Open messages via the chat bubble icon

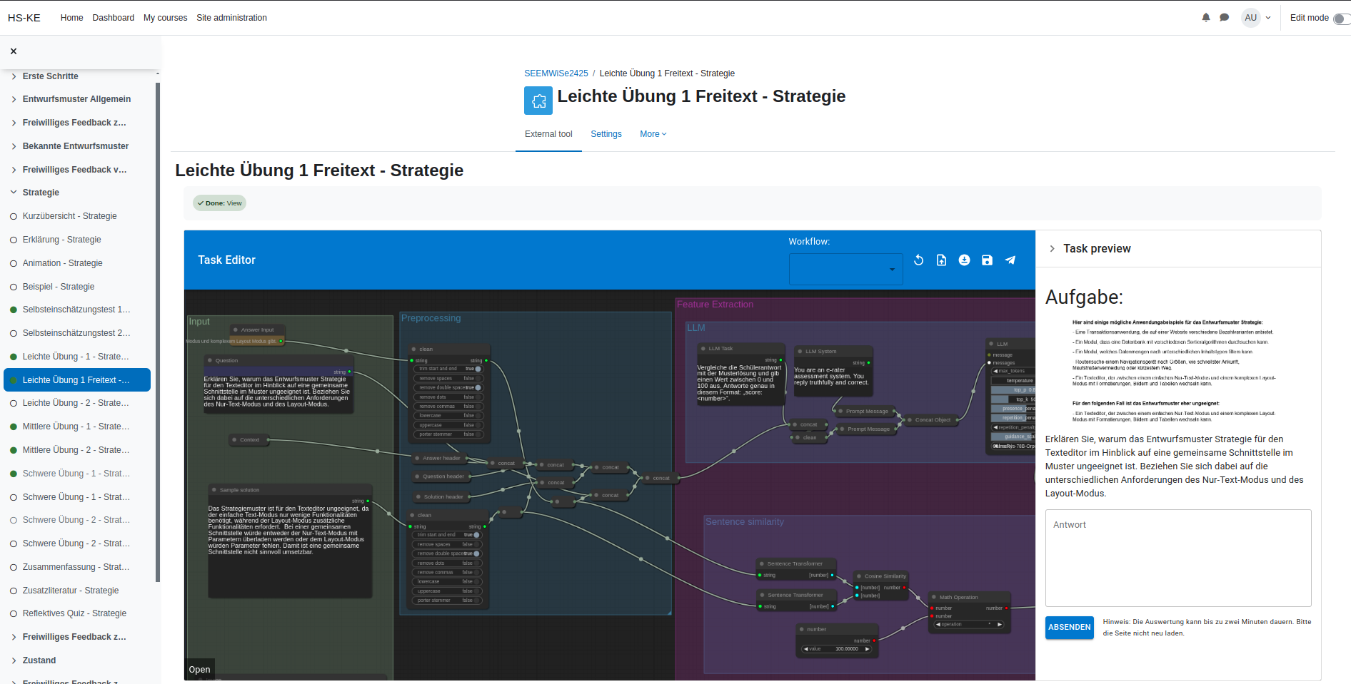coord(1225,17)
